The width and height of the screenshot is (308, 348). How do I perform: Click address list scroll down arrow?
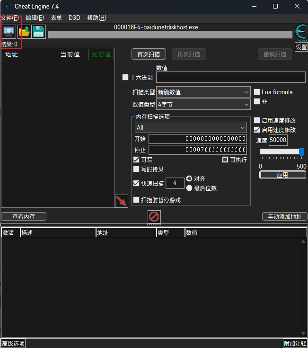click(x=303, y=333)
